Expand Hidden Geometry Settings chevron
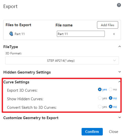This screenshot has height=137, width=124. tap(119, 72)
